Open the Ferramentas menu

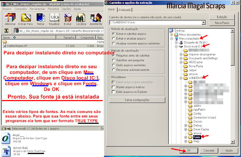coord(37,9)
